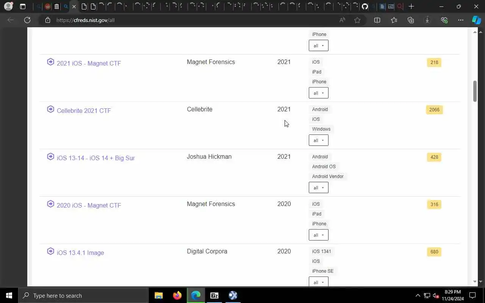This screenshot has width=485, height=303.
Task: Click arrow icon beside 2021 iOS - Magnet CTF
Action: [50, 62]
